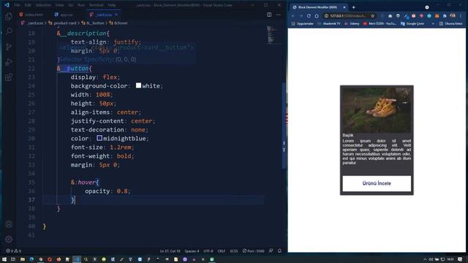This screenshot has height=263, width=468.
Task: Open the View menu
Action: pyautogui.click(x=59, y=5)
